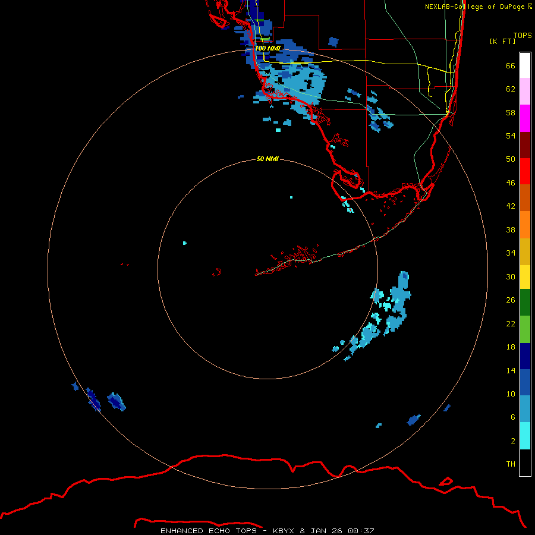
Task: Click the navy blue legend swatch
Action: click(525, 356)
